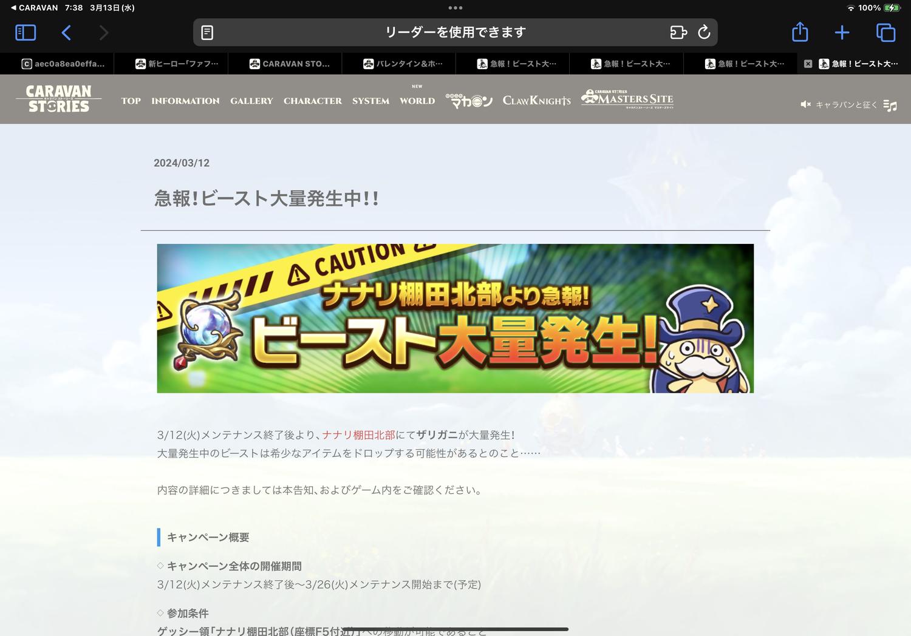Open the INFORMATION menu
Viewport: 911px width, 636px height.
coord(185,101)
